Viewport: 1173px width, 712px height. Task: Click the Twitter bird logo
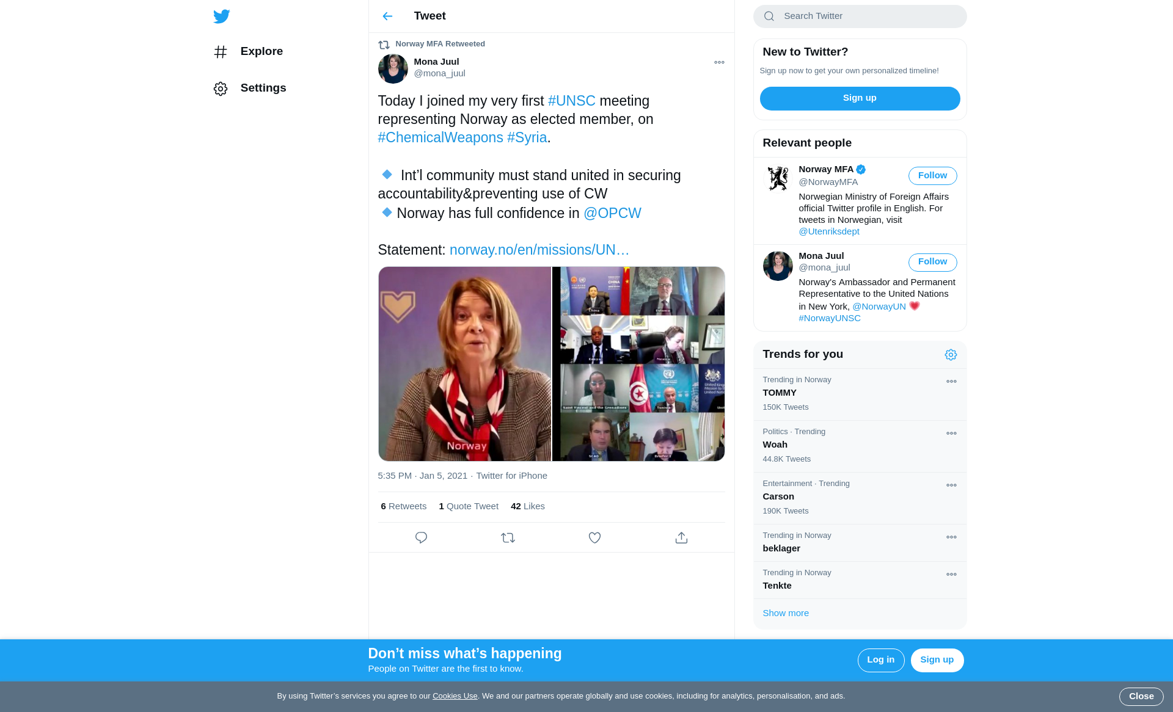coord(222,16)
